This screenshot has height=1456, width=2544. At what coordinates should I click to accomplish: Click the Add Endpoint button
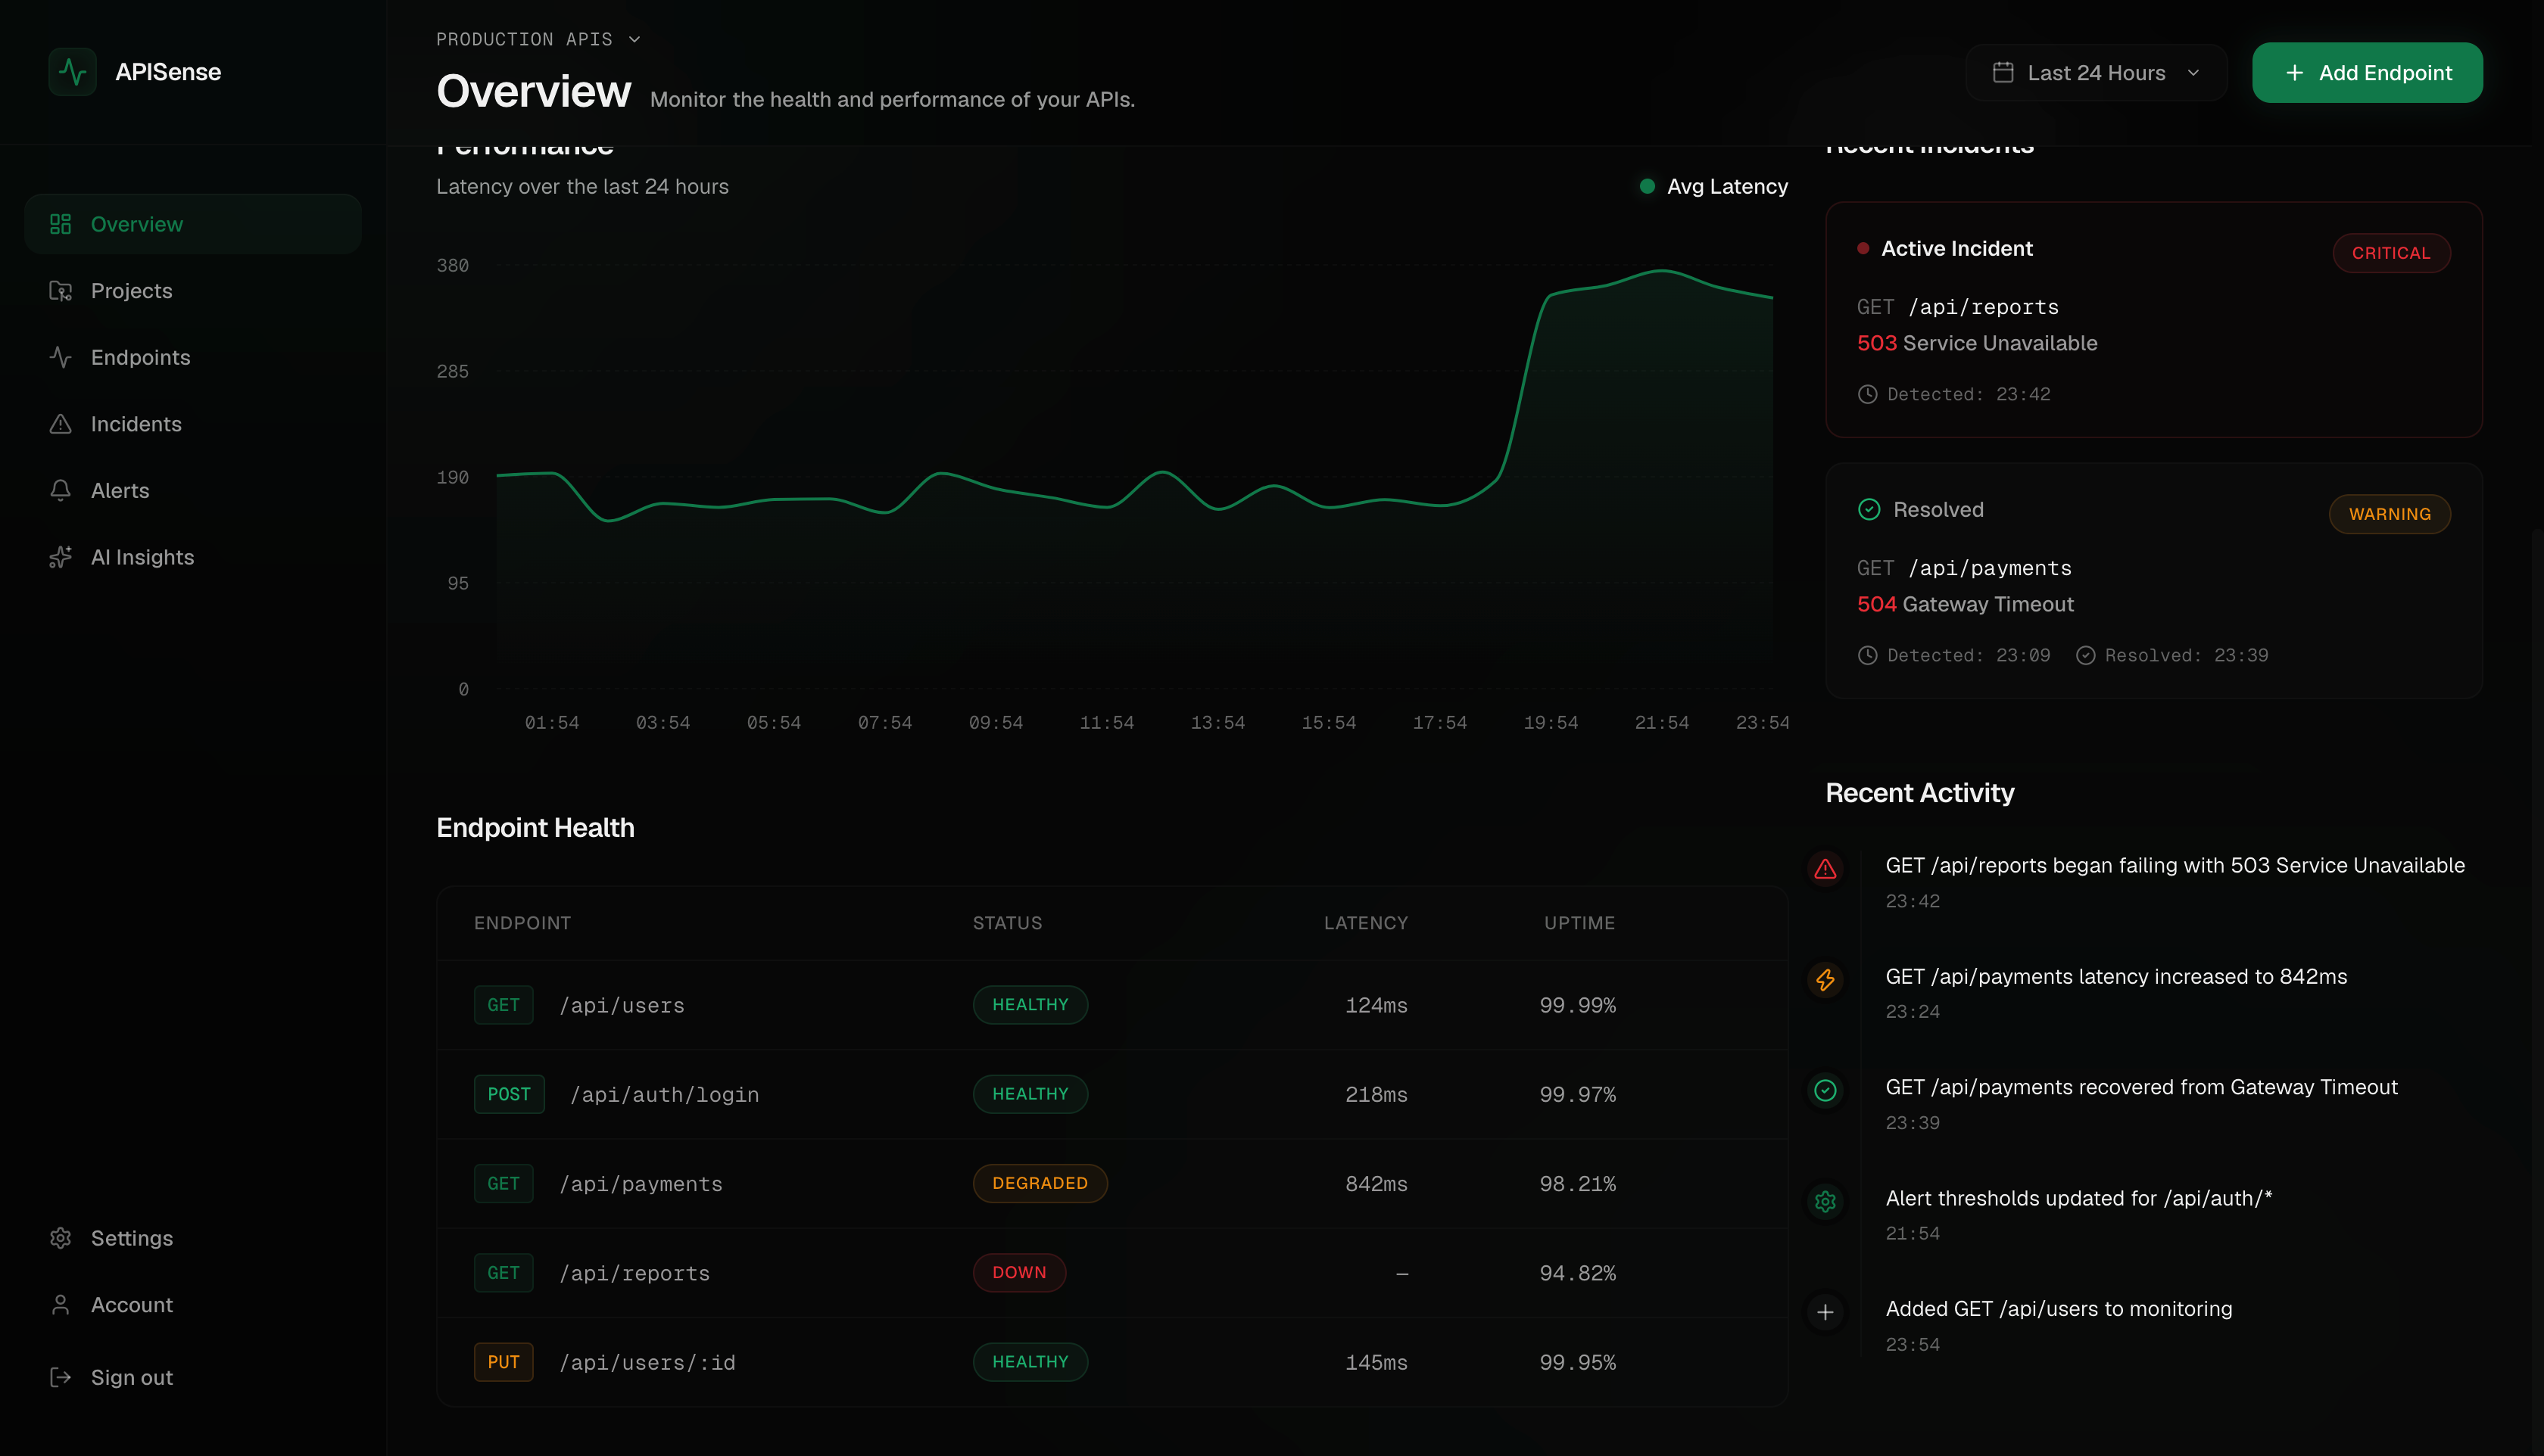2367,73
